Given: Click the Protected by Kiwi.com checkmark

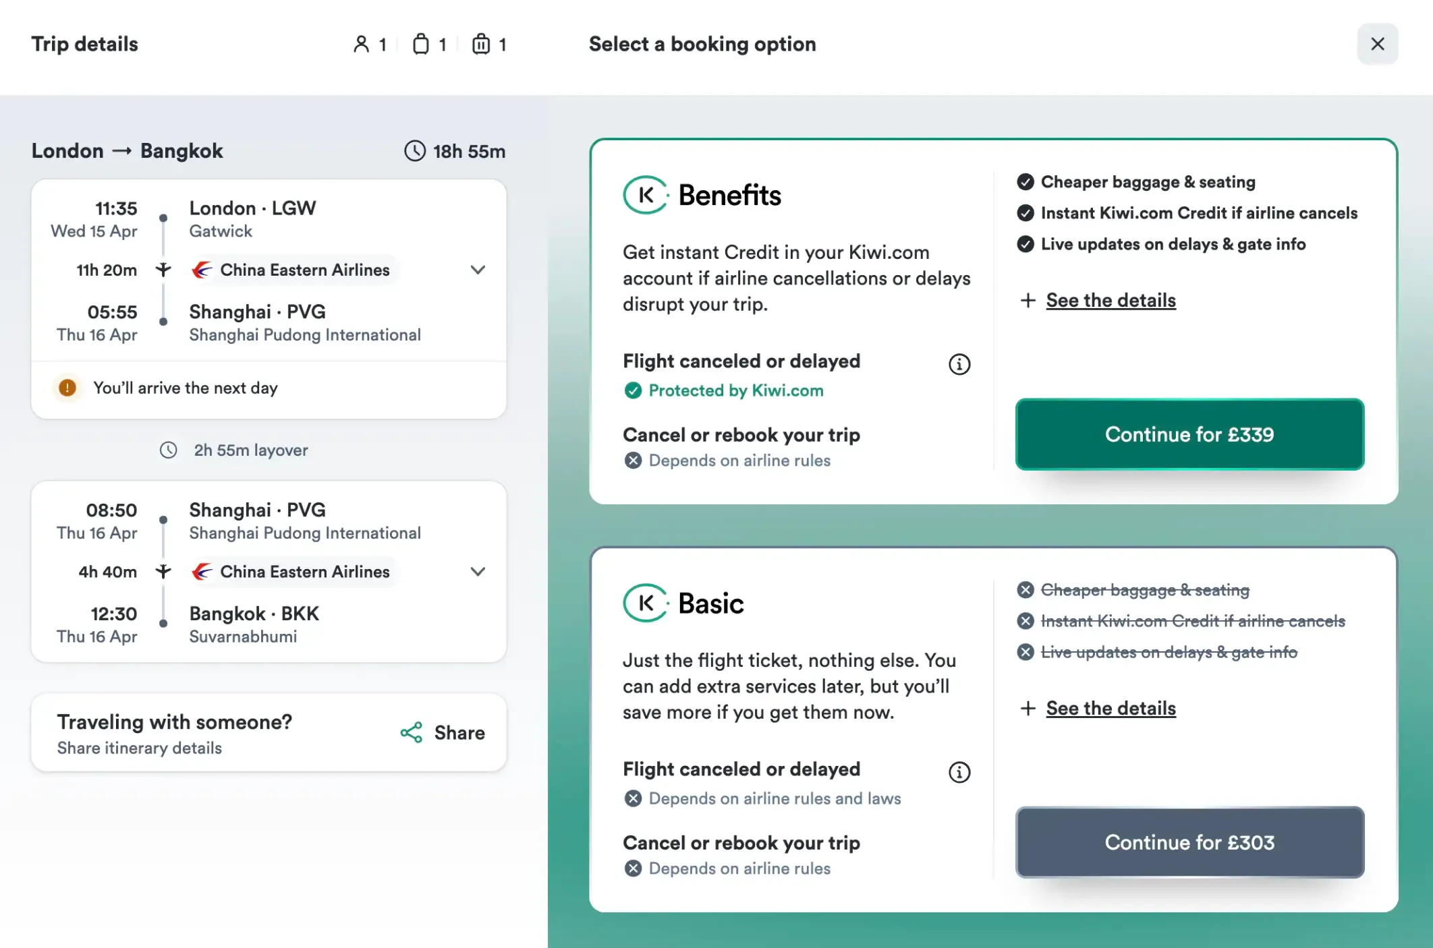Looking at the screenshot, I should 633,390.
